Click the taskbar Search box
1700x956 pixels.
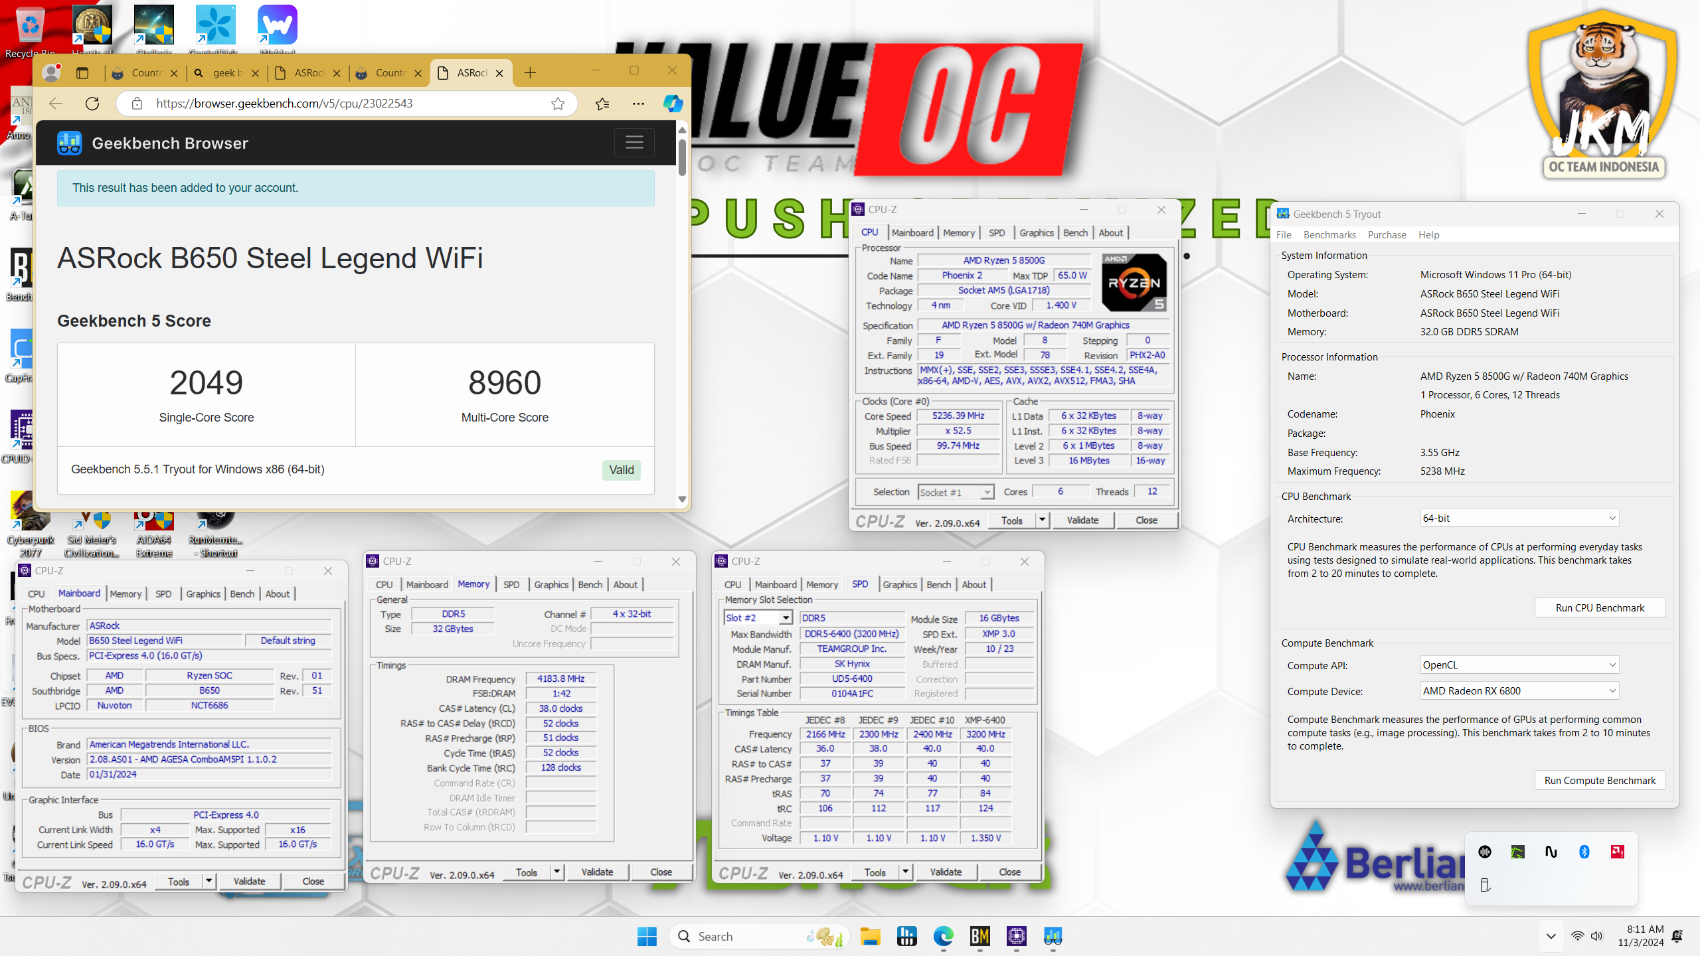pos(759,936)
